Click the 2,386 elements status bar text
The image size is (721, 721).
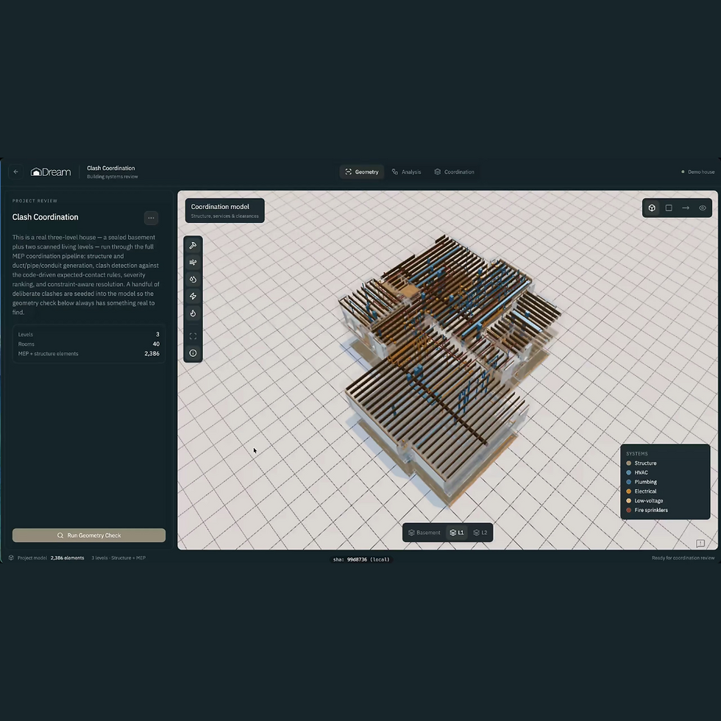pyautogui.click(x=67, y=558)
